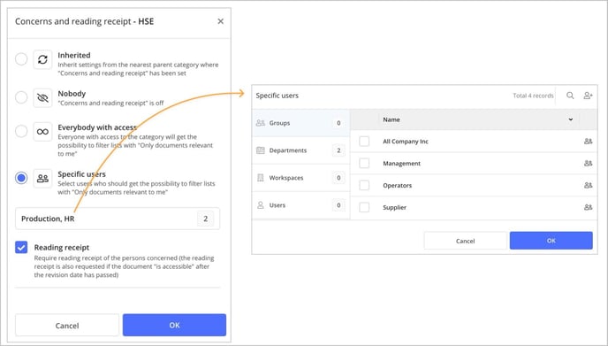Click the Users count badge 0

(338, 205)
